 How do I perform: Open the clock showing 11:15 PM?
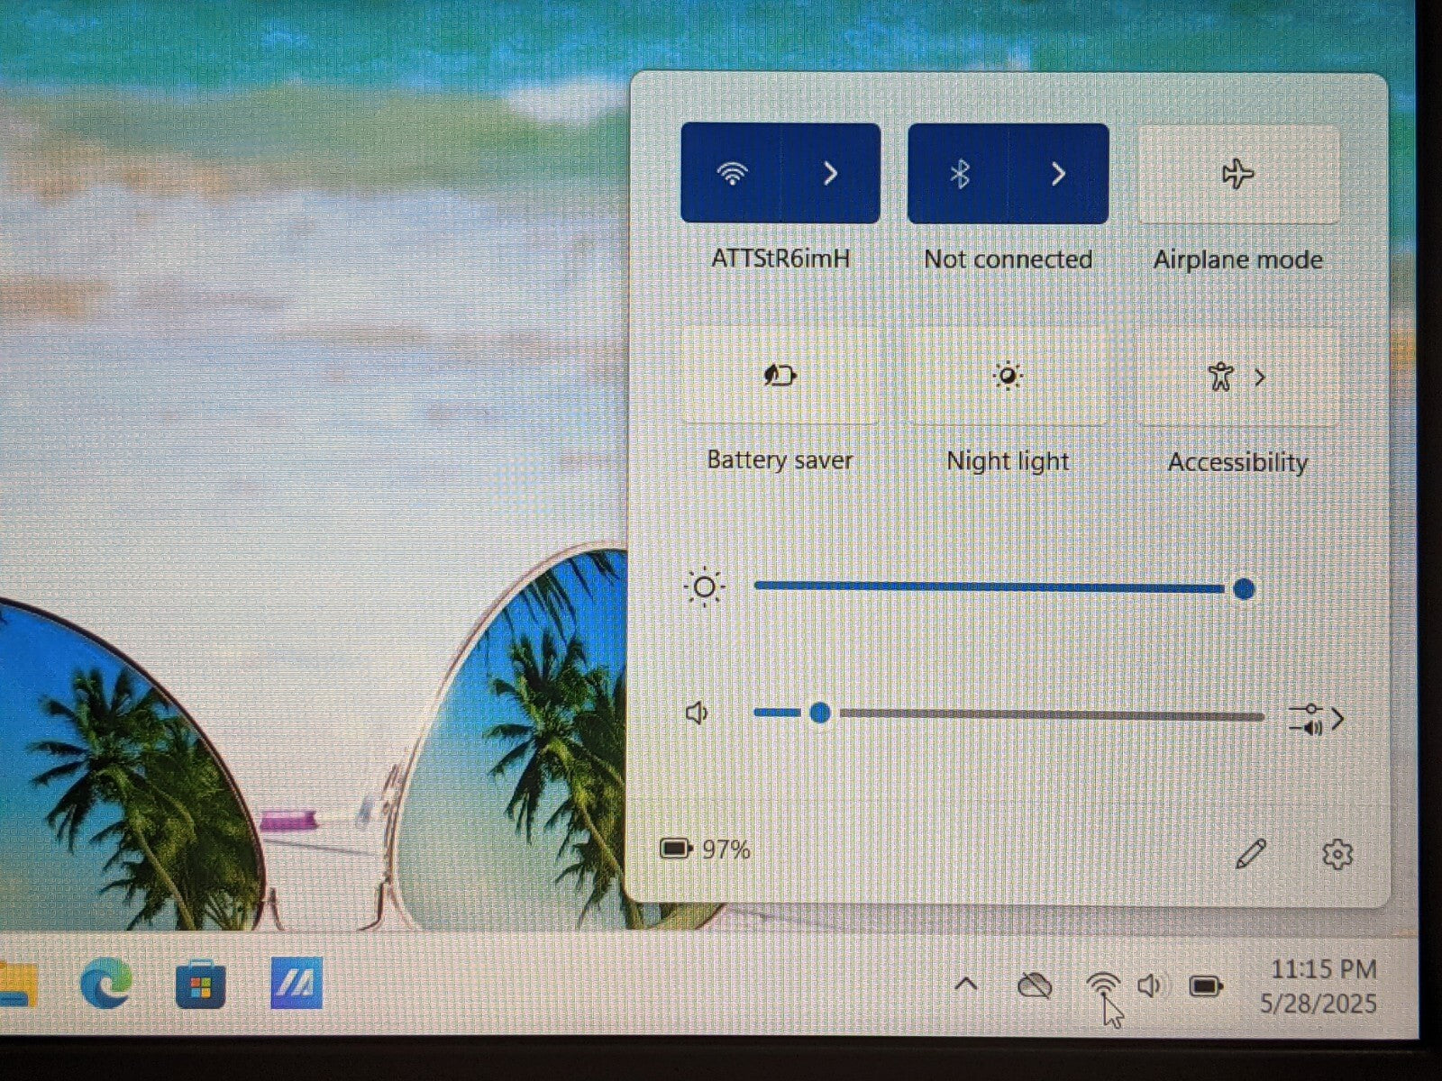click(1322, 986)
